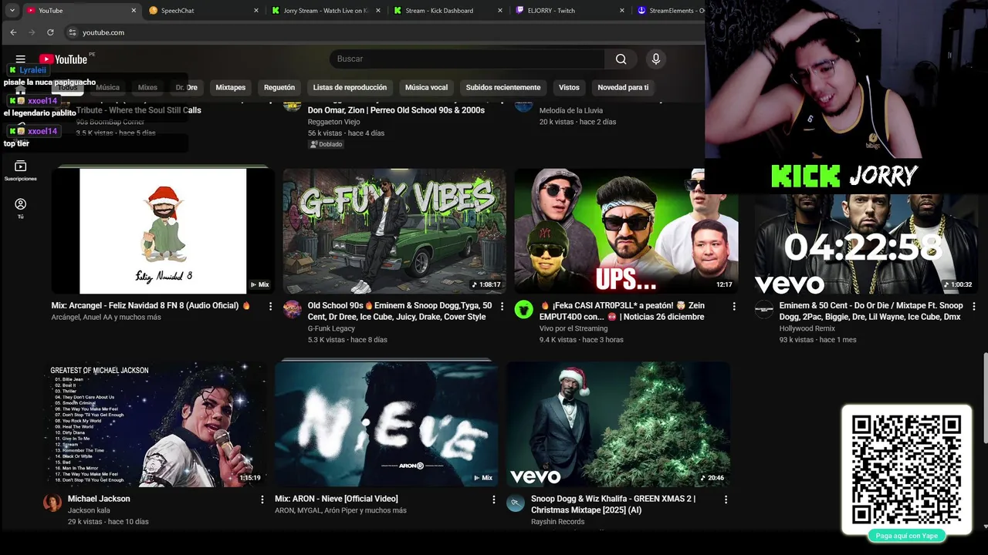
Task: Switch to Jorry Stream Kick tab
Action: coord(327,11)
